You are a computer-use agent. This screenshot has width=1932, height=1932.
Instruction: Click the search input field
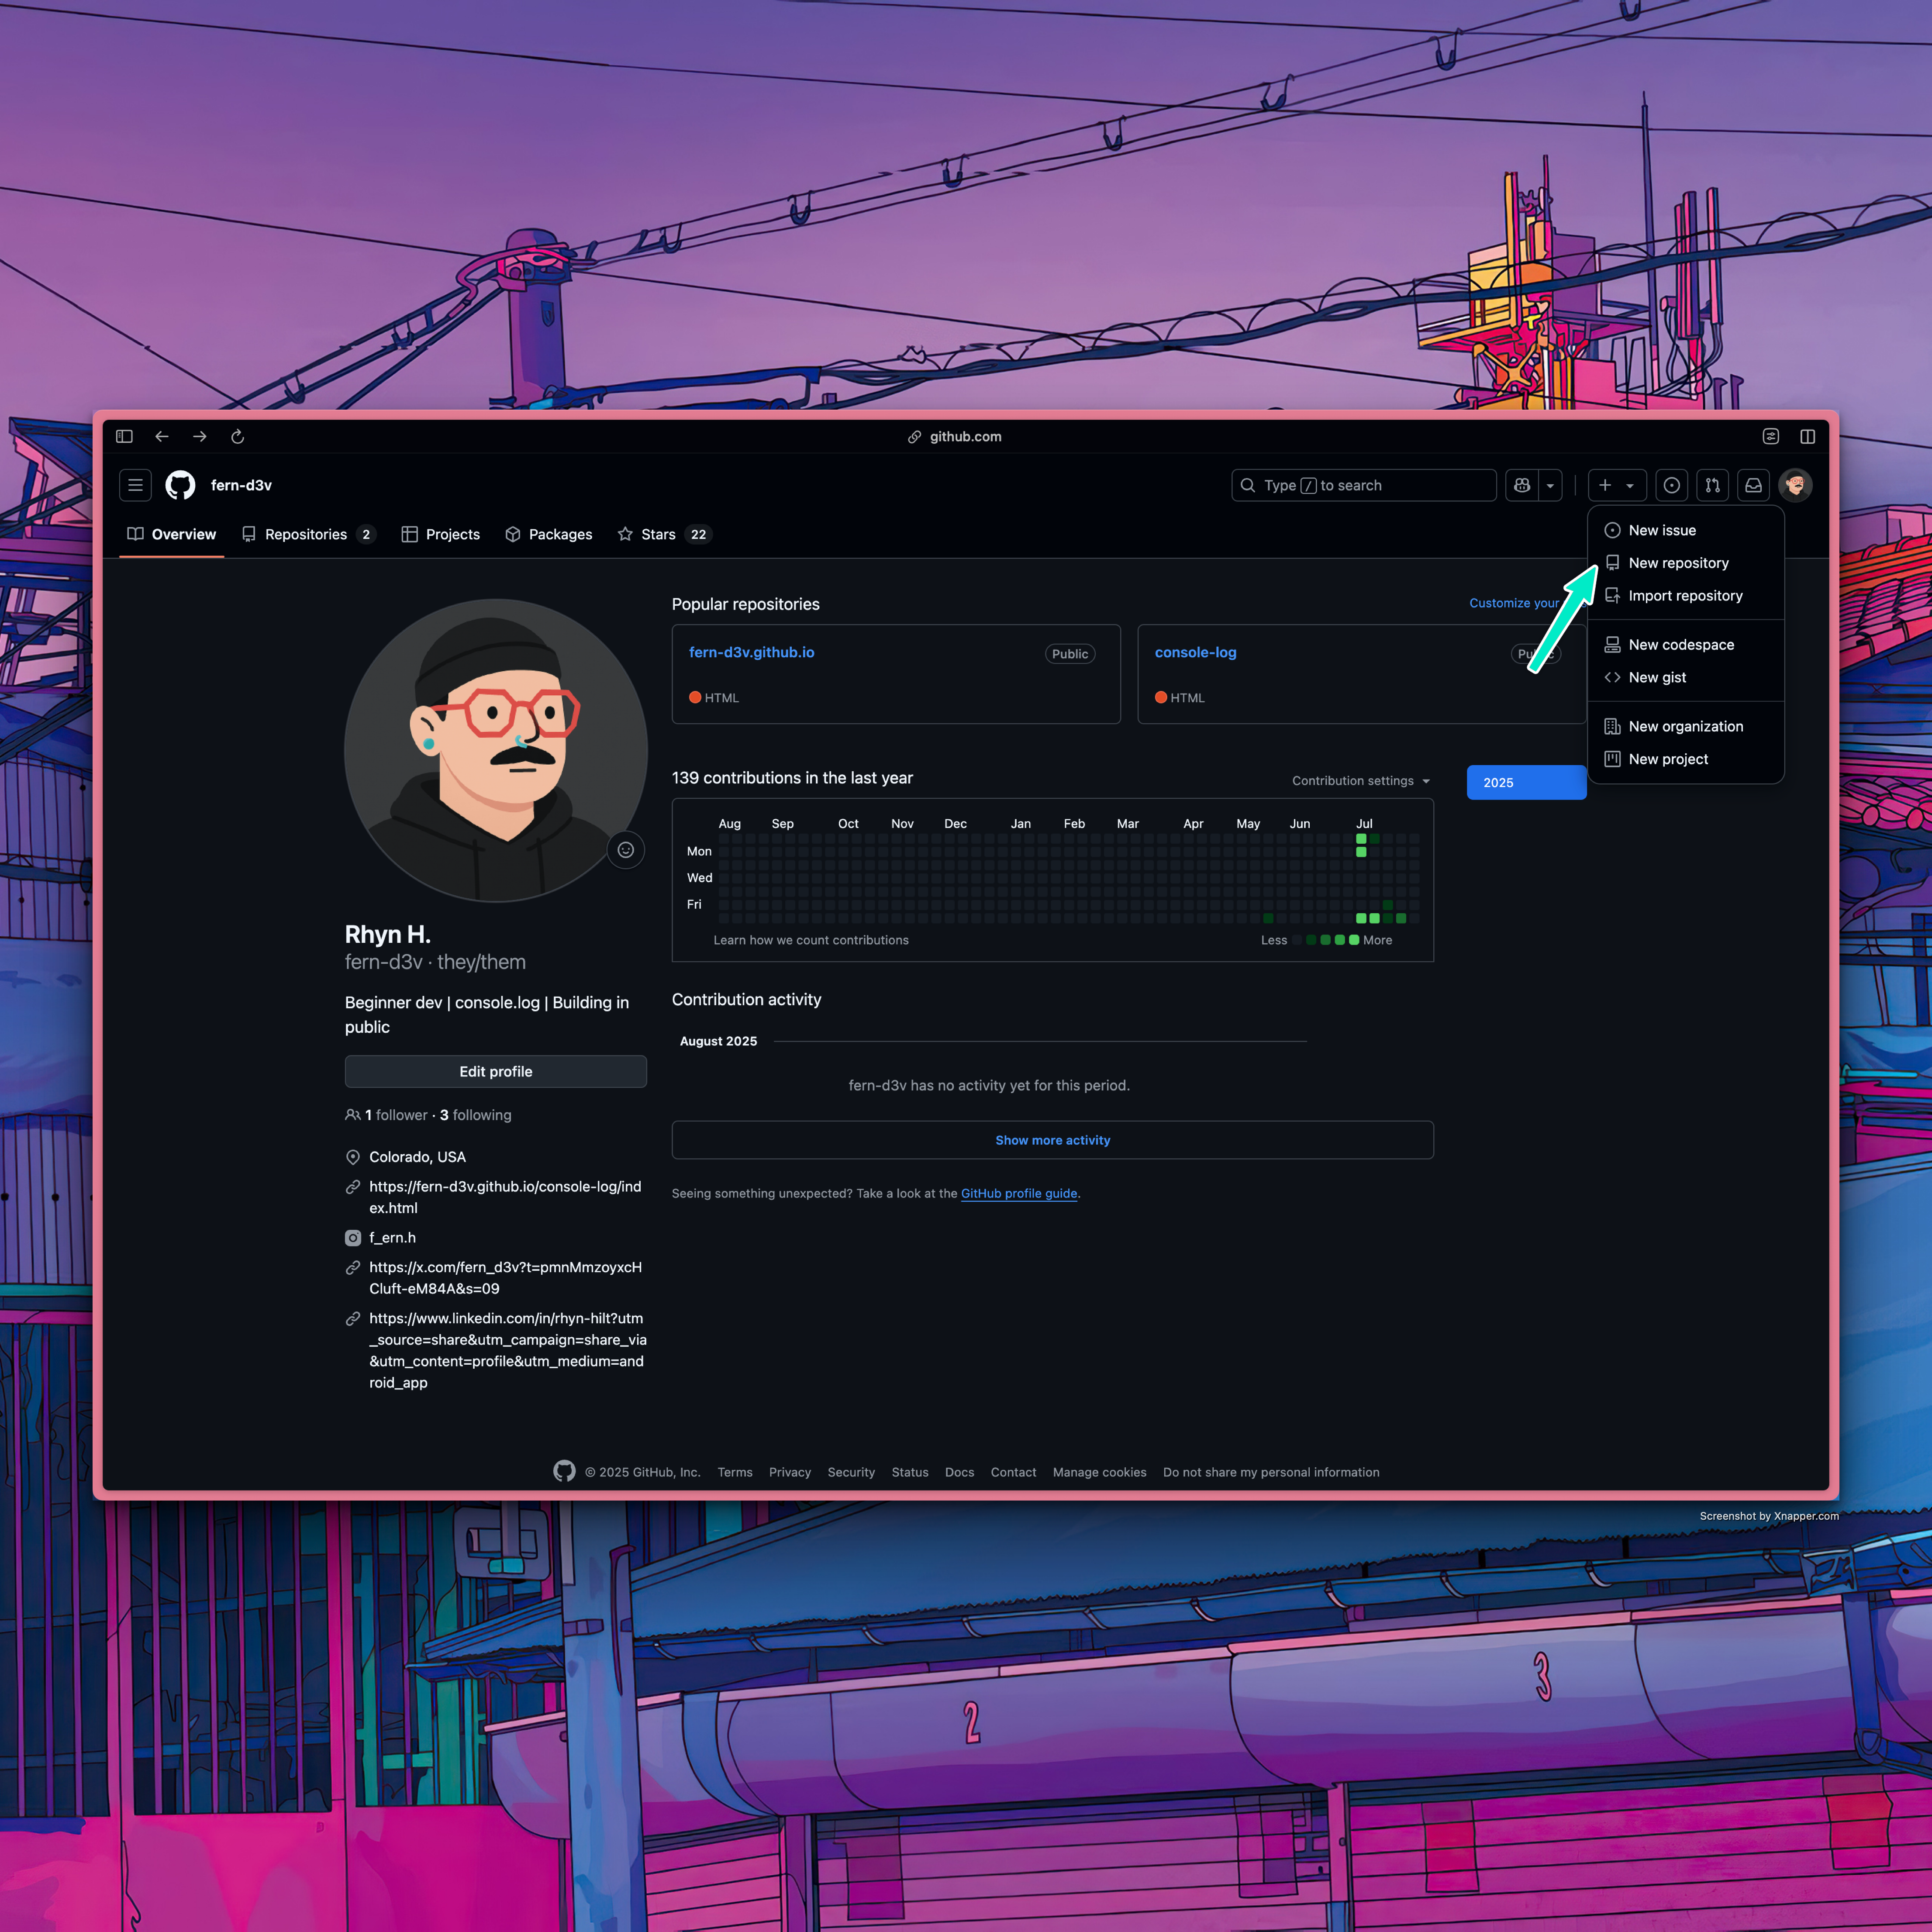click(x=1364, y=485)
